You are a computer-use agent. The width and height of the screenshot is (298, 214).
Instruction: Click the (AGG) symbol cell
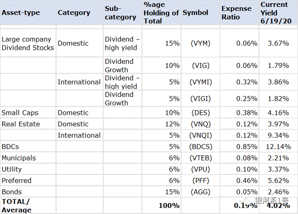pos(201,192)
